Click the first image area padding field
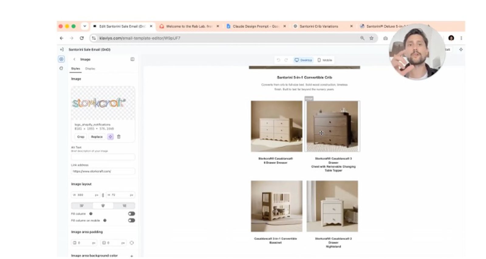 click(x=84, y=243)
